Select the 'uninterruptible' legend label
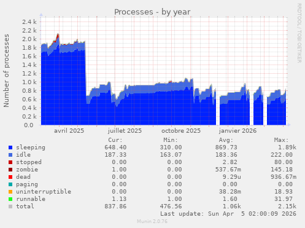Screen dimensions: 305x228 click(44, 192)
